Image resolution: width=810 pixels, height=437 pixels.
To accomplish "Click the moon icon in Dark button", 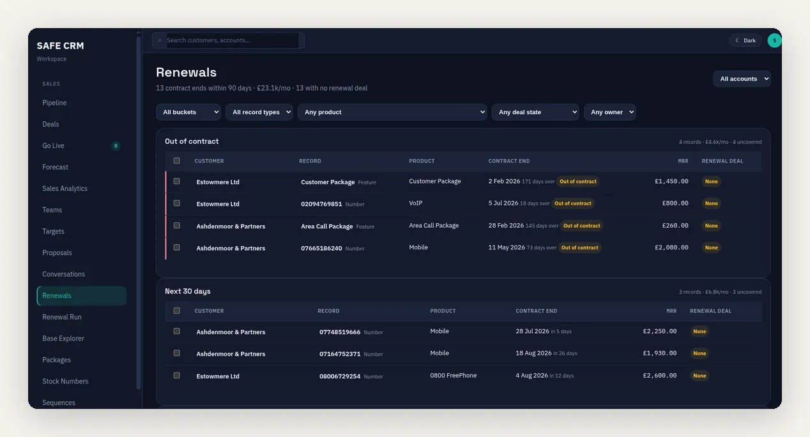I will click(x=737, y=40).
